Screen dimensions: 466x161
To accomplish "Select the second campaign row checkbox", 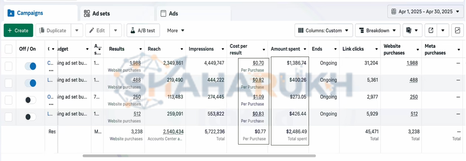I will pos(8,83).
